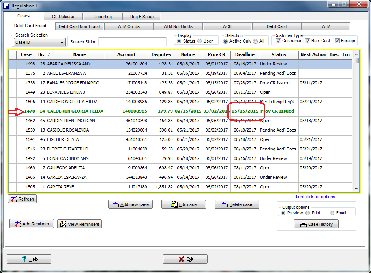Click the Case History printer icon button
The image size is (371, 273).
click(303, 224)
